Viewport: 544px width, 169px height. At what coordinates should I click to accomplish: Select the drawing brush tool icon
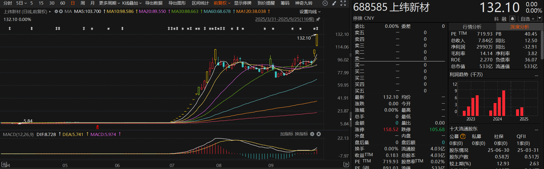pyautogui.click(x=334, y=3)
